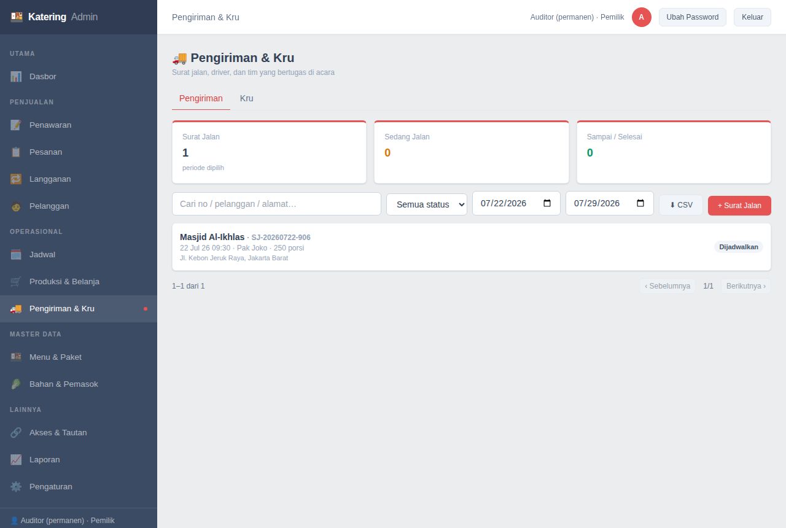
Task: Open calendar picker for start date 07/22/2026
Action: coord(547,203)
